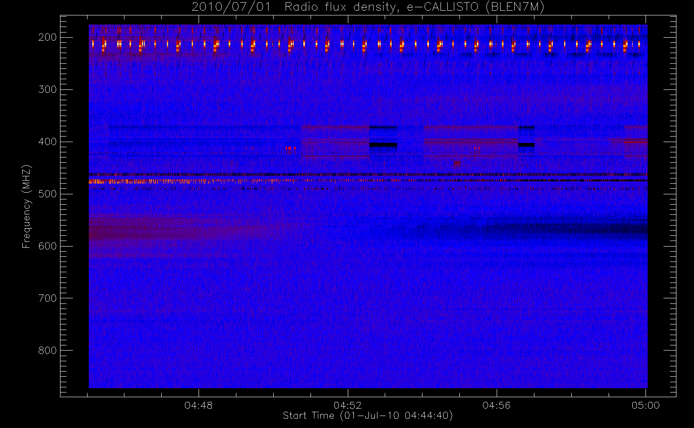Click the 600 frequency tick label

coord(48,246)
